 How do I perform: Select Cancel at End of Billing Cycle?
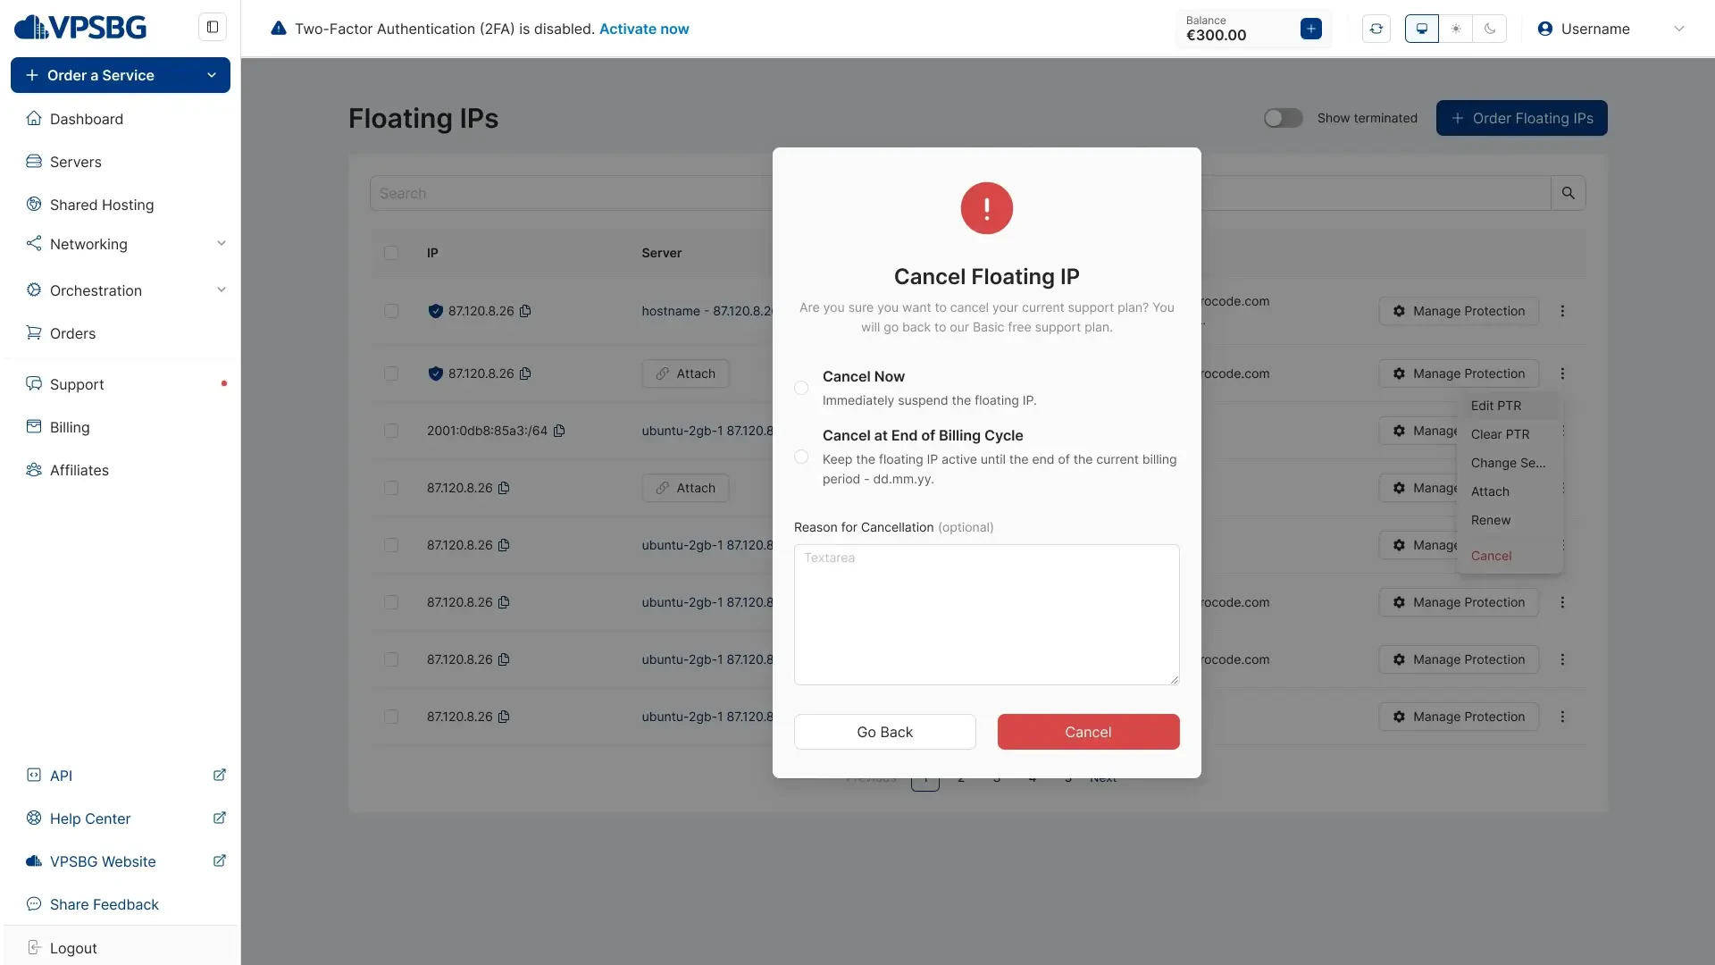(x=801, y=457)
